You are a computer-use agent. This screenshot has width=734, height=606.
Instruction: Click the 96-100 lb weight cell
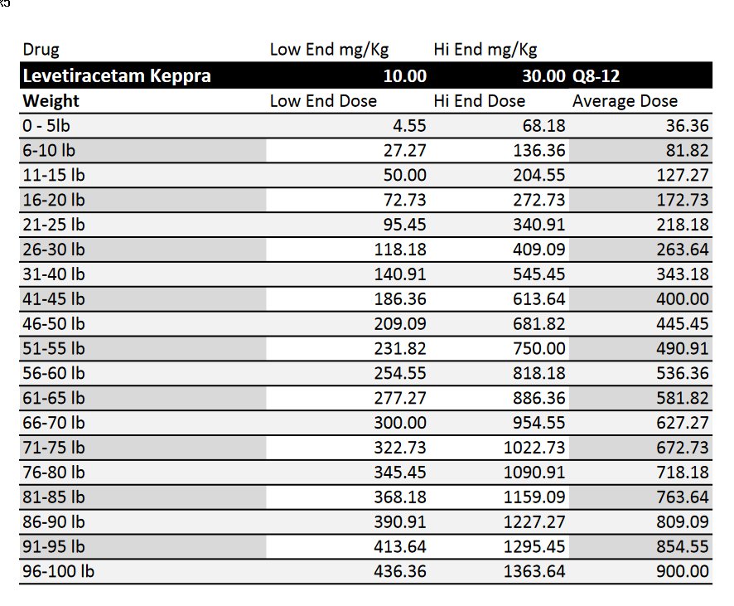[58, 571]
